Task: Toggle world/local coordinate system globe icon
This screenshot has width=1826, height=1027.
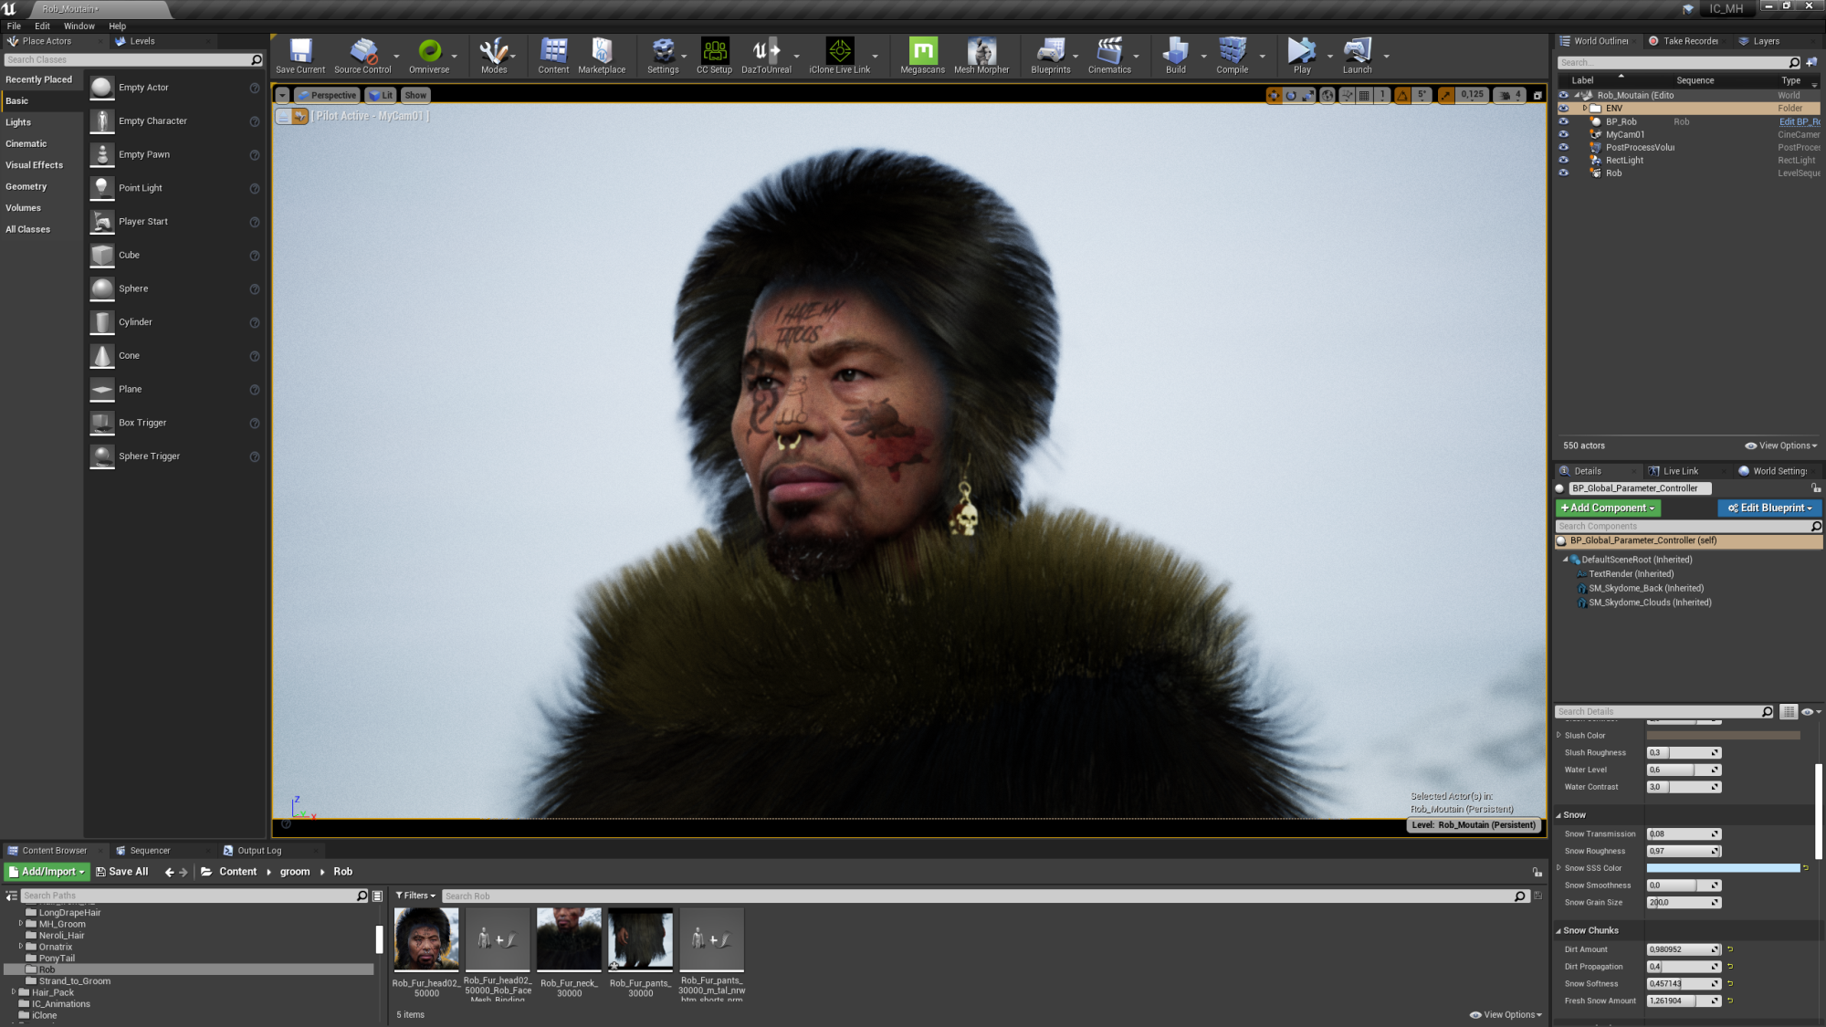Action: (1328, 95)
